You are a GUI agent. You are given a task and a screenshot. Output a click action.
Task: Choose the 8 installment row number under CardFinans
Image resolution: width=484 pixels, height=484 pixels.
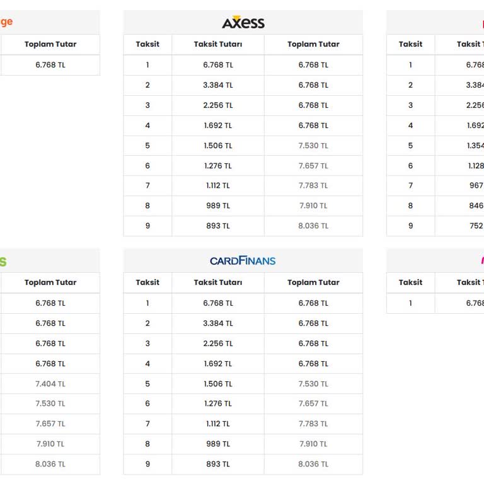[x=147, y=444]
